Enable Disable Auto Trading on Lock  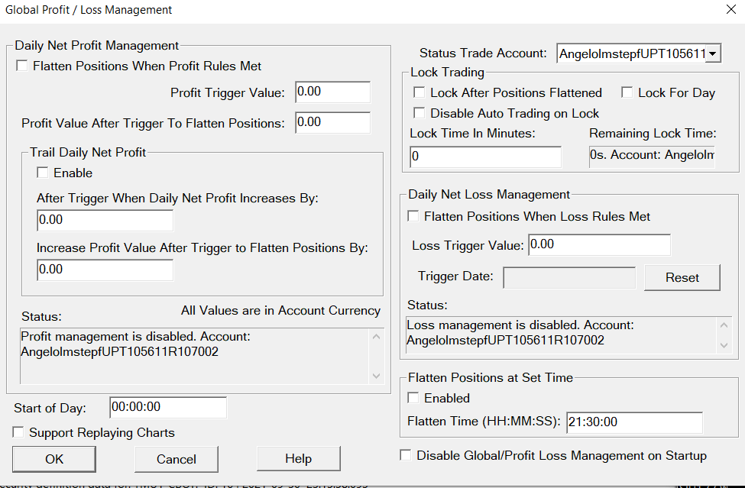[x=419, y=113]
